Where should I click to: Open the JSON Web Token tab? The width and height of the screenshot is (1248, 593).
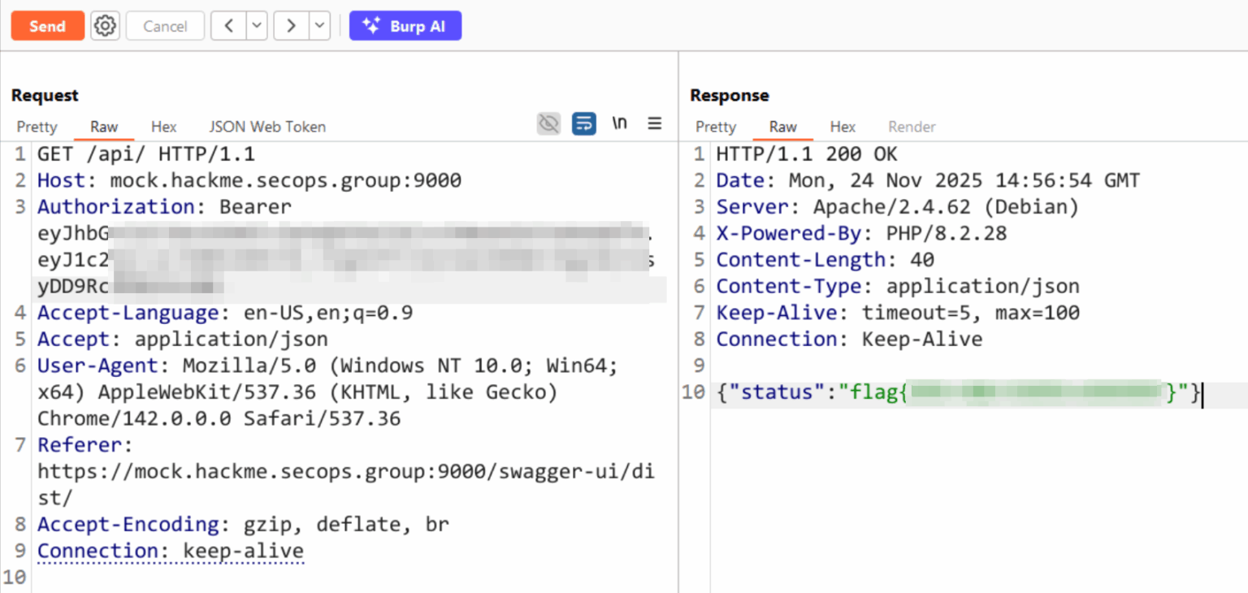click(267, 126)
